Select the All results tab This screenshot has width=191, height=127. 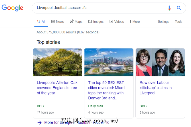click(41, 21)
